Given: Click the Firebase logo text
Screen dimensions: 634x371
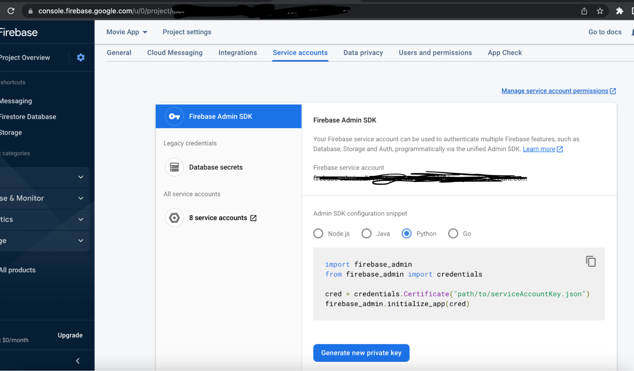Looking at the screenshot, I should pyautogui.click(x=19, y=32).
